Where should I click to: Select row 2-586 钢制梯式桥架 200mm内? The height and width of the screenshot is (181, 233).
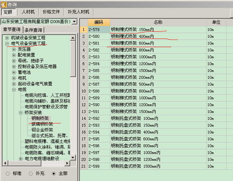coord(156,77)
